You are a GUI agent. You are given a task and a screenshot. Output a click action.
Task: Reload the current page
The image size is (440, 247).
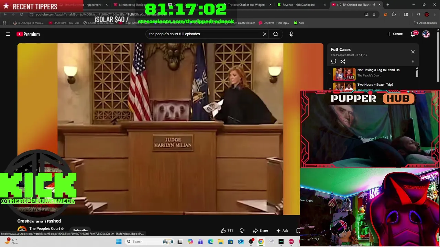coord(21,14)
